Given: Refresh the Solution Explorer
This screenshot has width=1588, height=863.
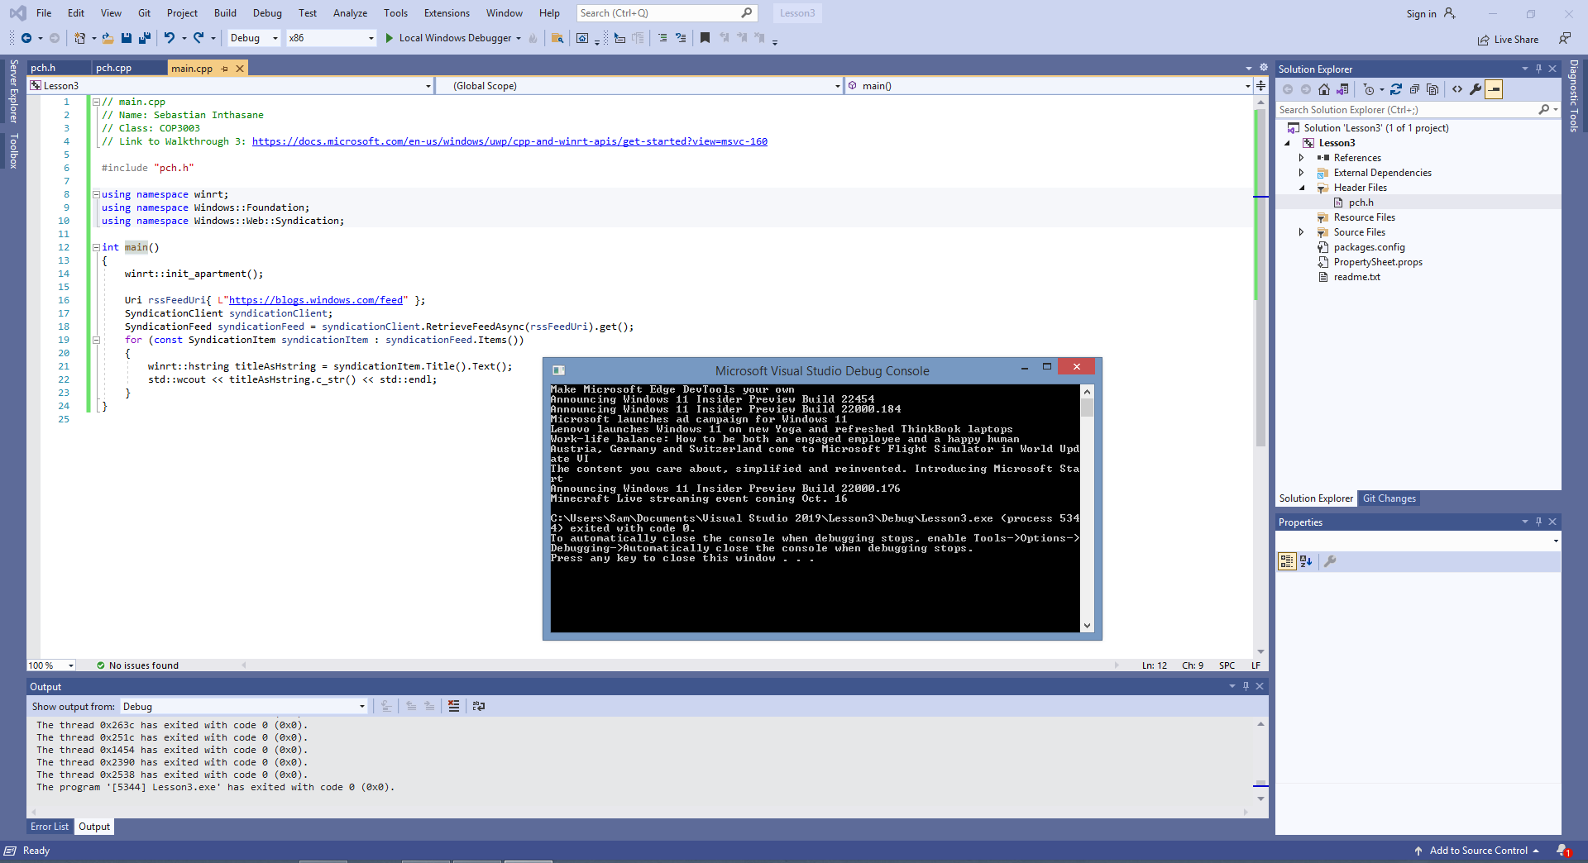Looking at the screenshot, I should coord(1396,89).
